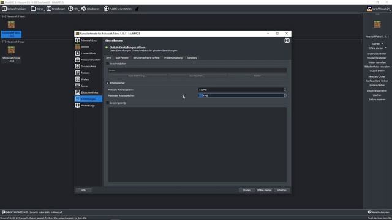The height and width of the screenshot is (220, 392).
Task: Click Schließen button in console window
Action: point(282,190)
